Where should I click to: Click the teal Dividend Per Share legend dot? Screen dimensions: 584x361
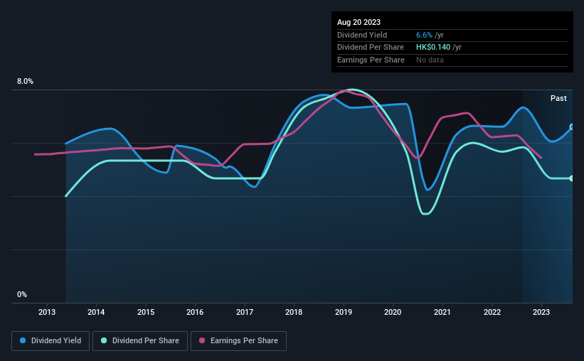click(104, 340)
